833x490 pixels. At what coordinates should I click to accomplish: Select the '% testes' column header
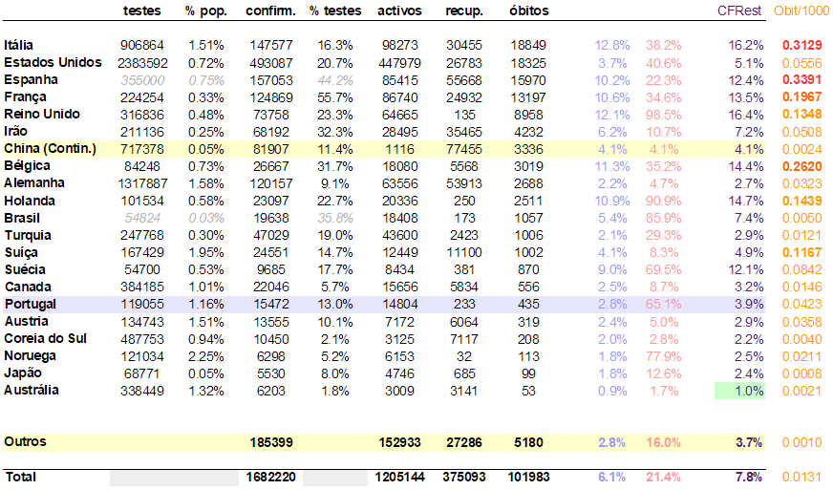click(x=335, y=11)
